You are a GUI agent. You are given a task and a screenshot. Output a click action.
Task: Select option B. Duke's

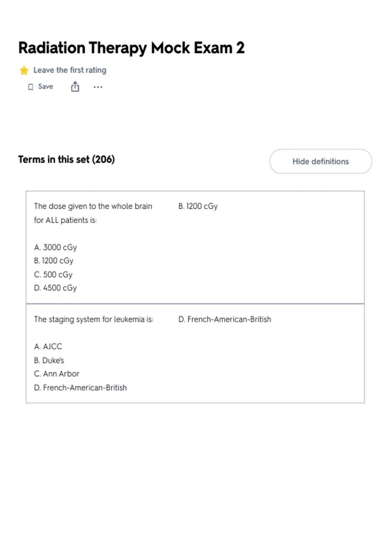click(x=49, y=360)
